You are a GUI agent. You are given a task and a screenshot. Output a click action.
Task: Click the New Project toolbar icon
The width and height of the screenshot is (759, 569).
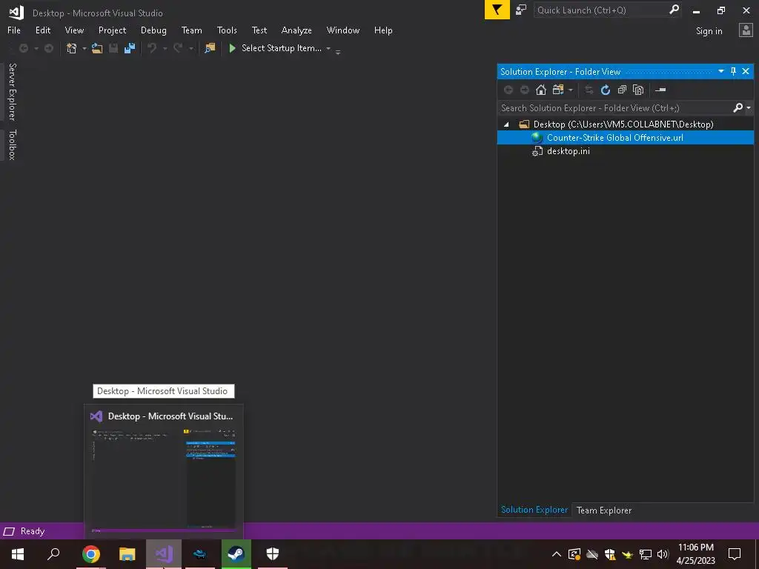(x=72, y=48)
